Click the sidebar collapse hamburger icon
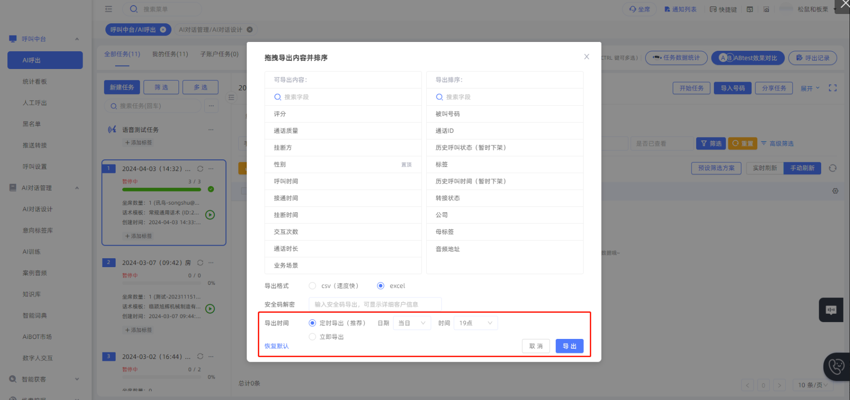The image size is (850, 400). click(x=109, y=9)
